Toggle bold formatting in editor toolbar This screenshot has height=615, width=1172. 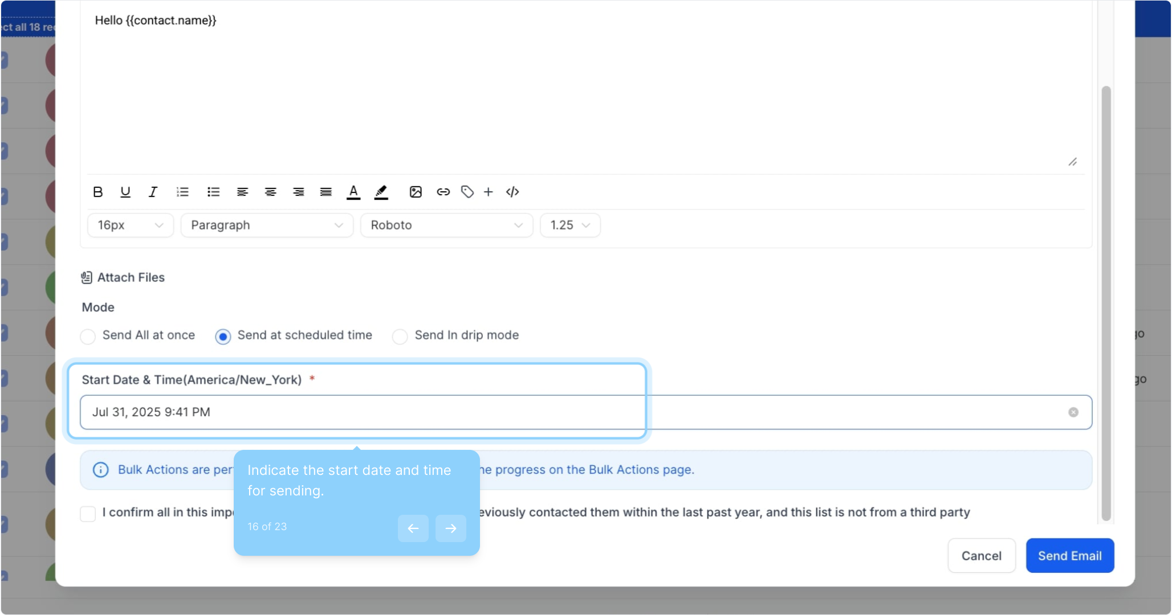pyautogui.click(x=97, y=192)
